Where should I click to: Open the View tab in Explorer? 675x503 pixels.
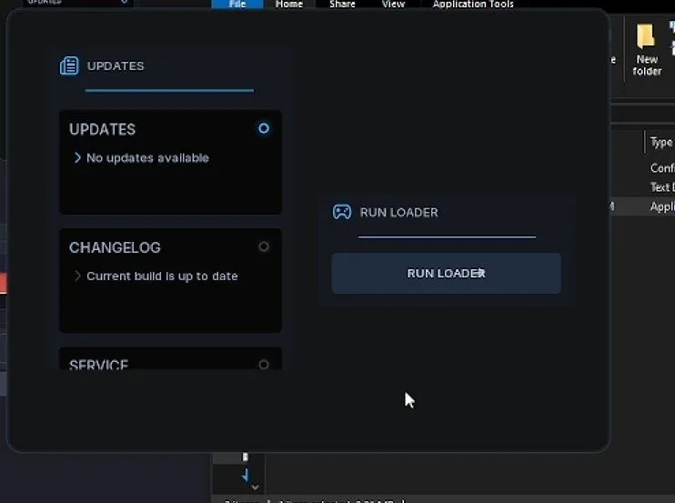point(394,5)
